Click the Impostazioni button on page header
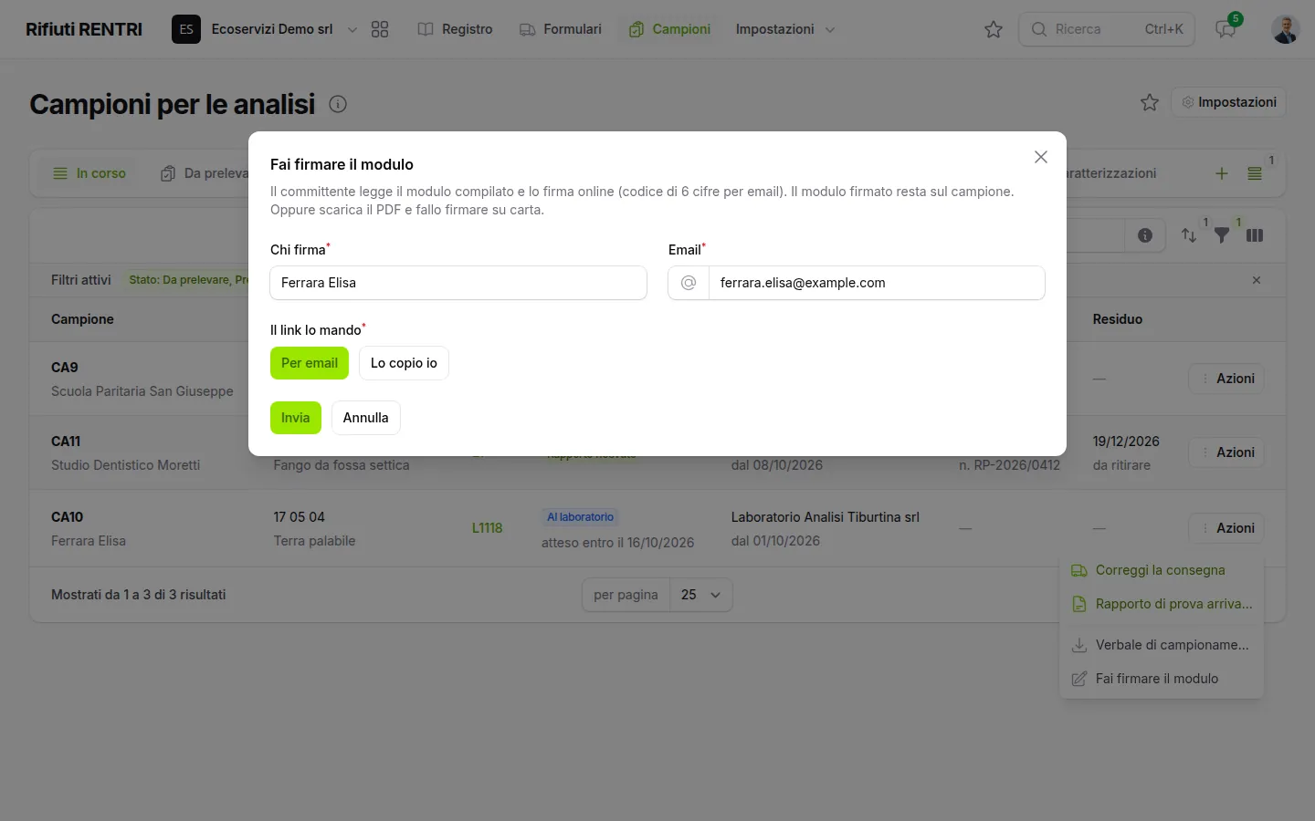The image size is (1315, 821). [x=1228, y=102]
